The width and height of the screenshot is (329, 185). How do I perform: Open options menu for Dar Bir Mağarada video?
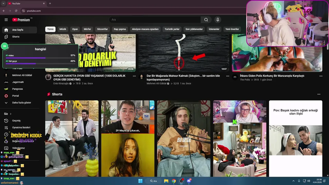[x=227, y=76]
